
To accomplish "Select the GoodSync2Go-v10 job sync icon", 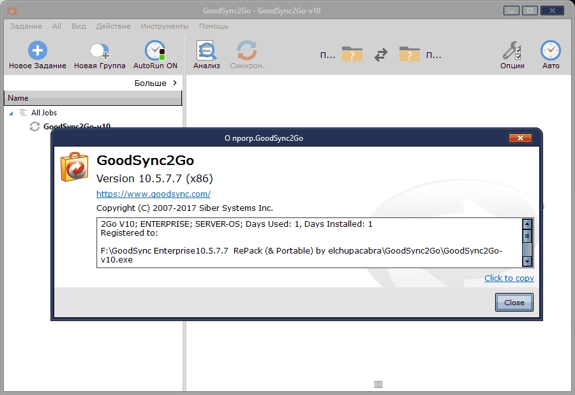I will 34,127.
